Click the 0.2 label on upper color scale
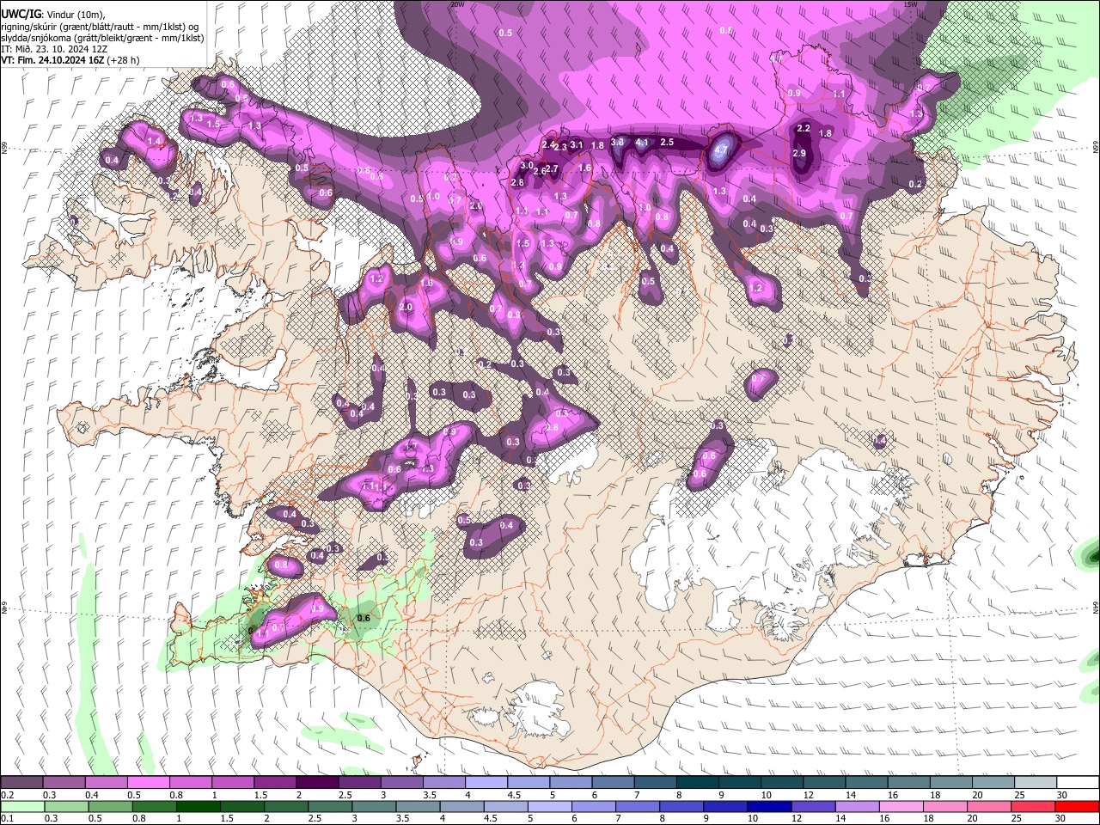This screenshot has width=1100, height=825. pos(7,795)
